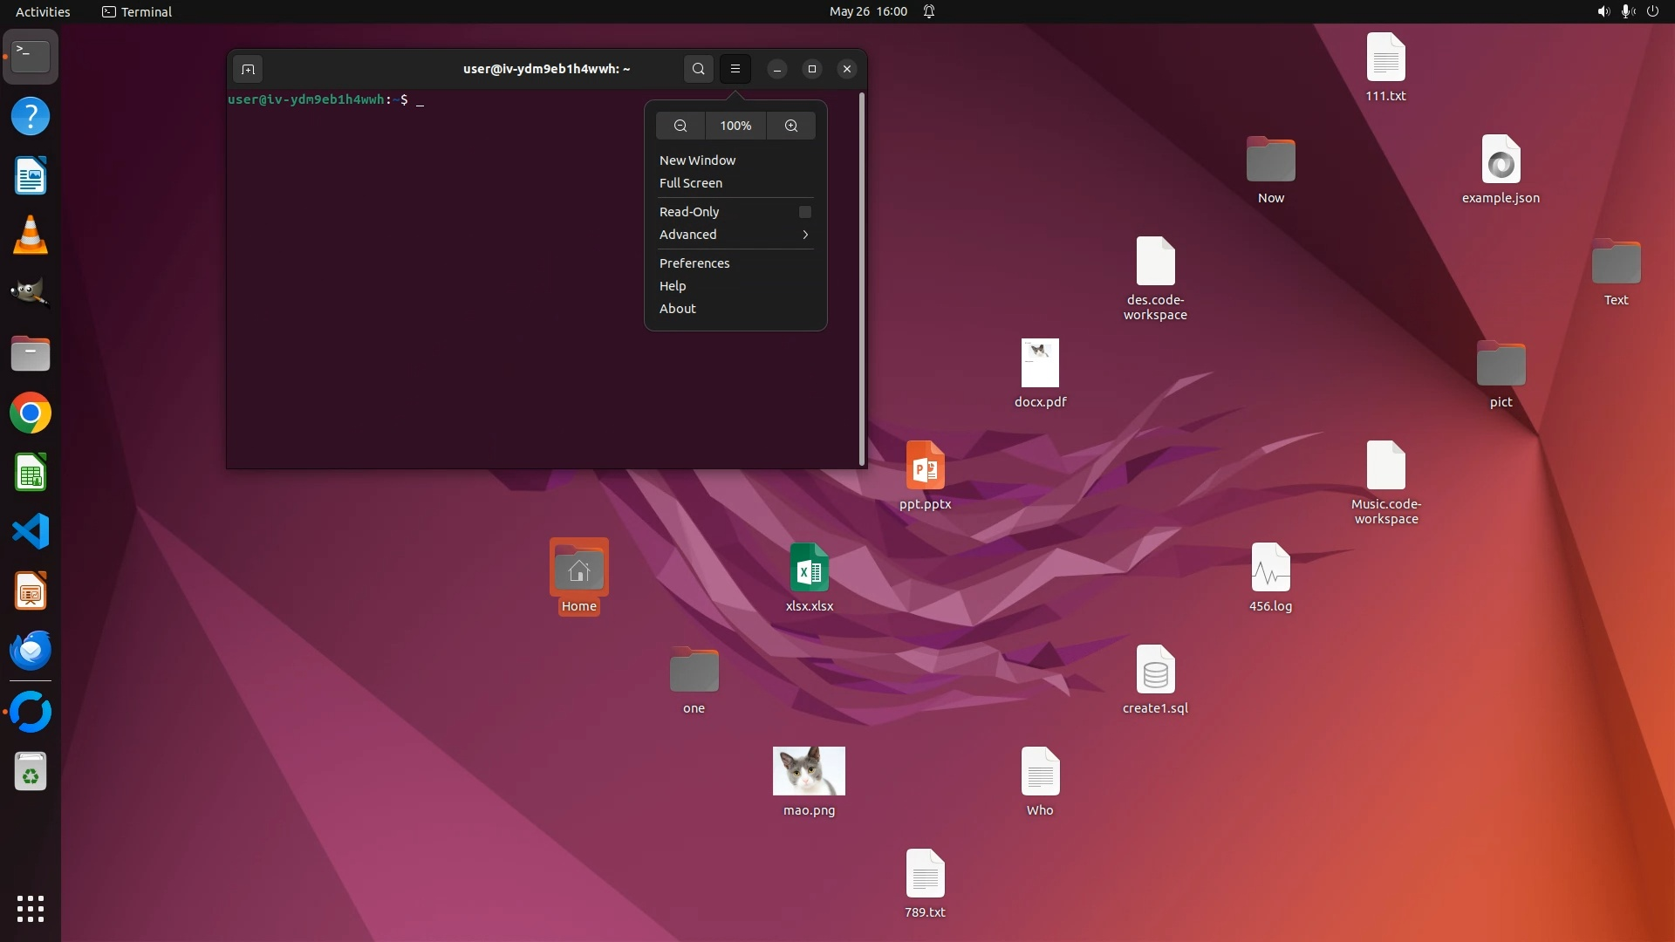Open the system status menu power icon
The height and width of the screenshot is (942, 1675).
1652,11
